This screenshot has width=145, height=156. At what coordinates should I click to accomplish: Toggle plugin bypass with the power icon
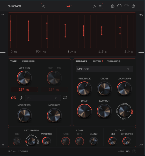click(133, 6)
